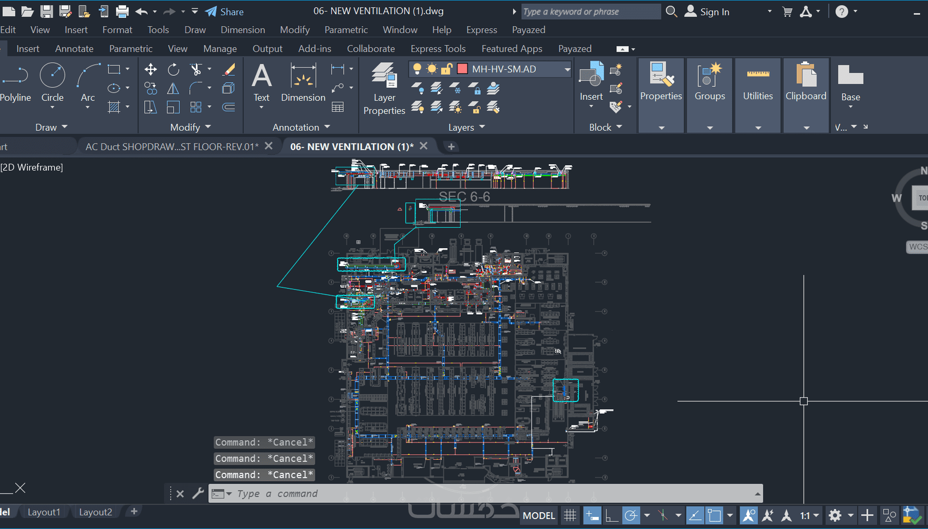The image size is (928, 529).
Task: Select the Hatch tool
Action: 114,107
